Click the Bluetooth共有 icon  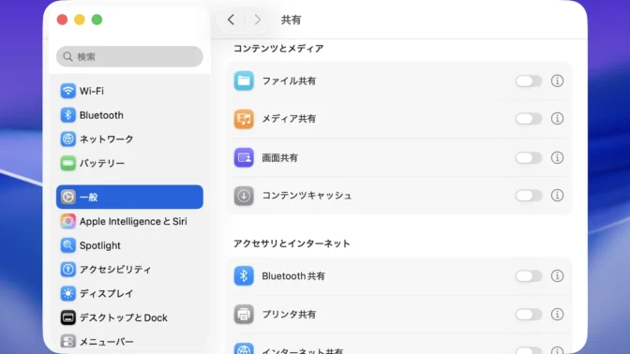(244, 275)
